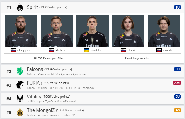Click zont1x's player photo

pyautogui.click(x=92, y=31)
